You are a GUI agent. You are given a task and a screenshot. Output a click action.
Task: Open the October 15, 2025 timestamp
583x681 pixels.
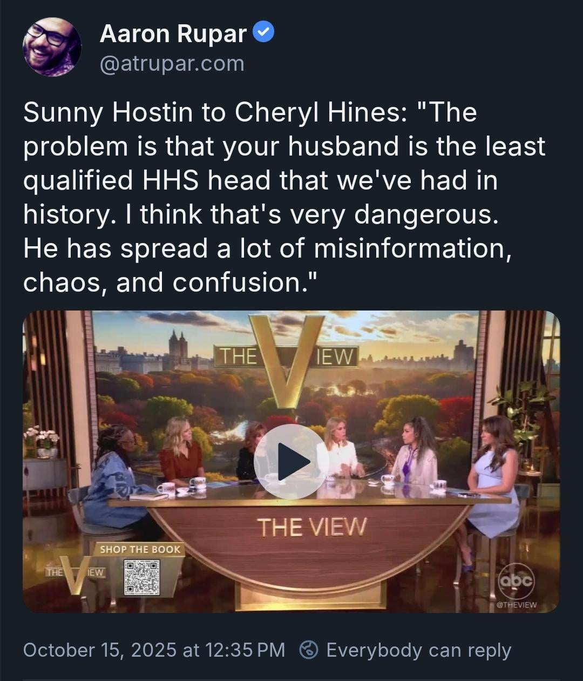coord(154,650)
